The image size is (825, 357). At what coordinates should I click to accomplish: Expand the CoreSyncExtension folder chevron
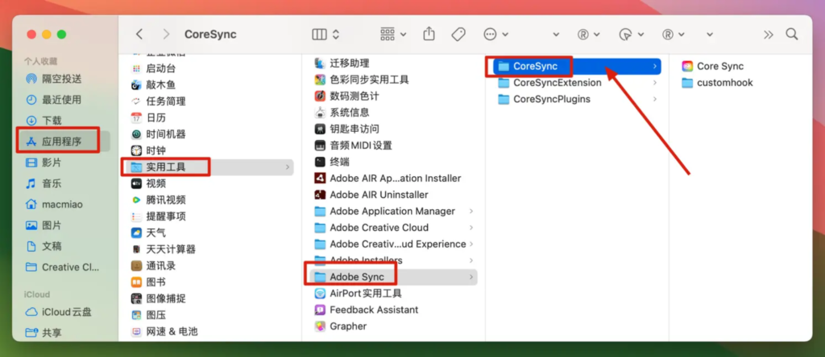click(654, 83)
